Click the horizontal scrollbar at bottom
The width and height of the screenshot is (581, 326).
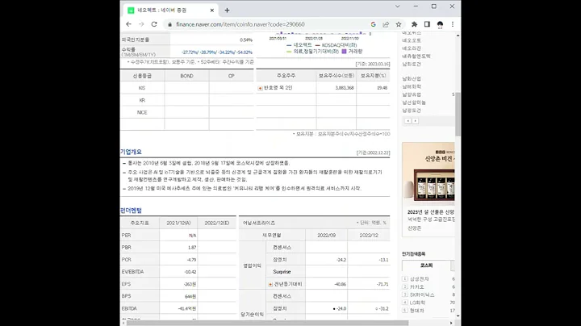click(267, 323)
